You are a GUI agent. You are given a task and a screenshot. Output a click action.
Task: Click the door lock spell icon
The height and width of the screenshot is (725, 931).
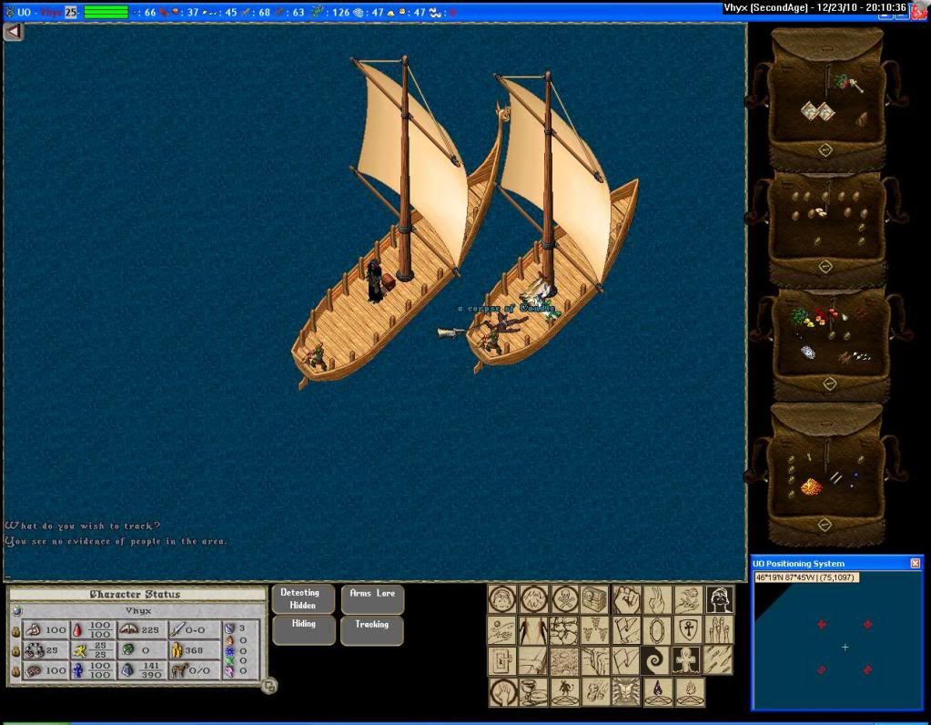(x=501, y=661)
